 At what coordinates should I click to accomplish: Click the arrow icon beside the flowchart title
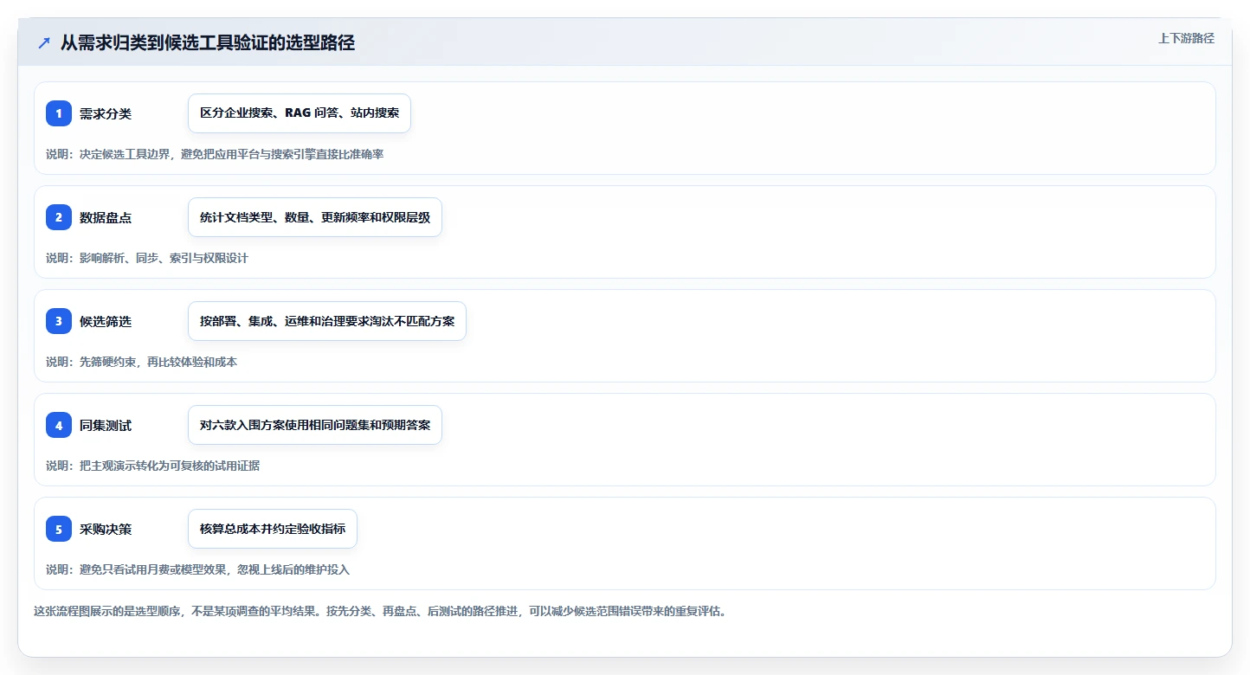point(43,43)
